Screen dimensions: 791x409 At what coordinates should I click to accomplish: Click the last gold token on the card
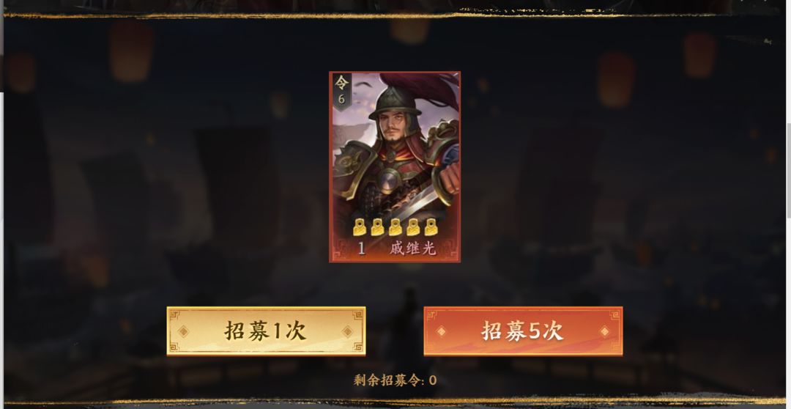[x=431, y=227]
